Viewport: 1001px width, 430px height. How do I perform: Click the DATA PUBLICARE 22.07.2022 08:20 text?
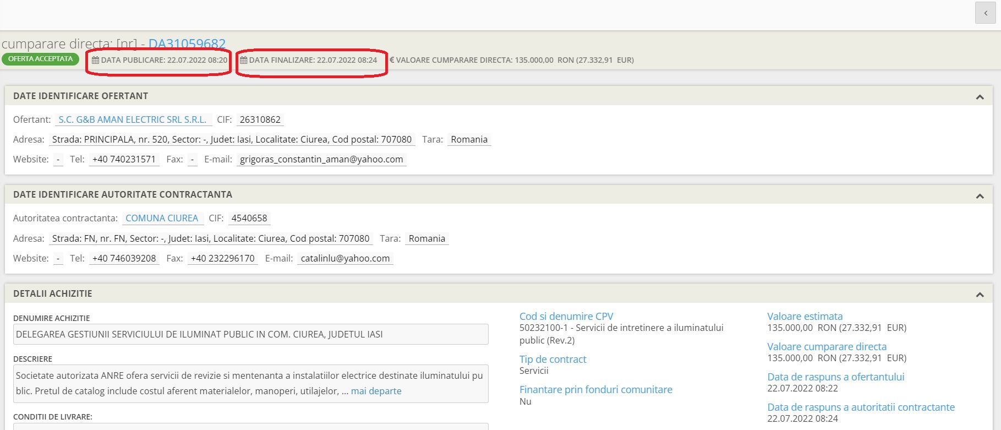164,60
